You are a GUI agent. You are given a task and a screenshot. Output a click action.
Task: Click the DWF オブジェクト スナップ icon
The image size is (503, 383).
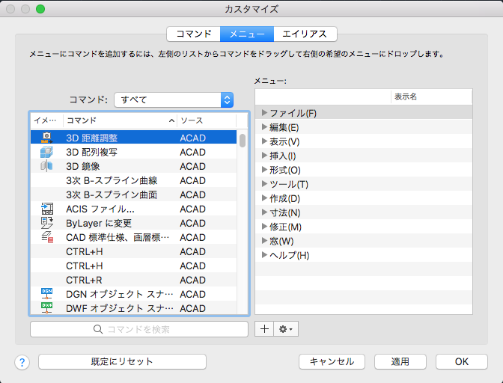(x=46, y=307)
